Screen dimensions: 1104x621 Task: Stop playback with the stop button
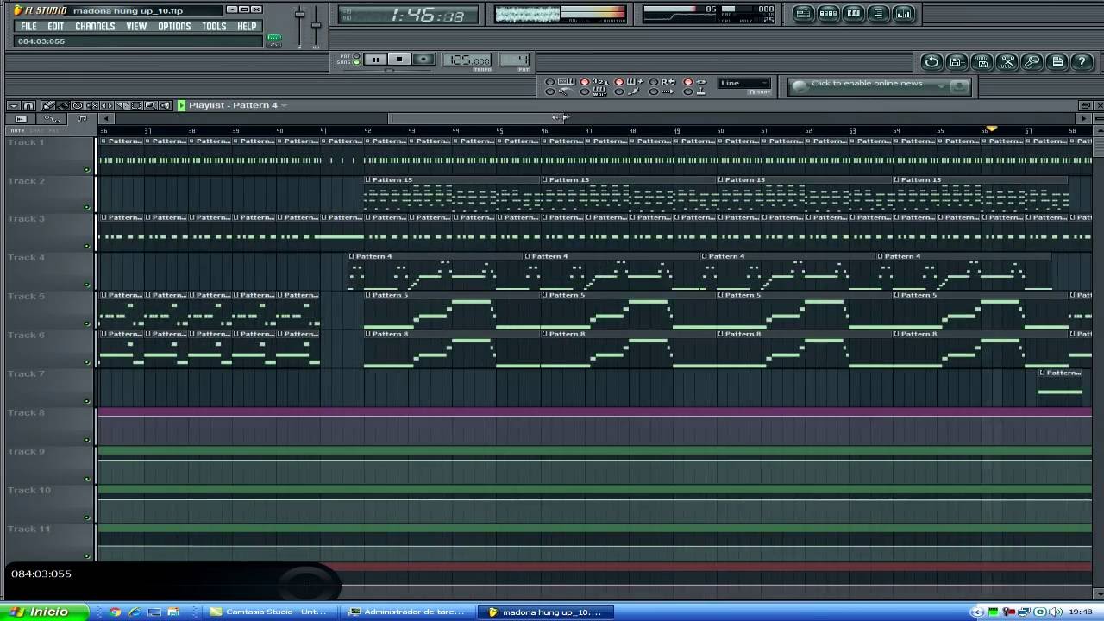398,60
